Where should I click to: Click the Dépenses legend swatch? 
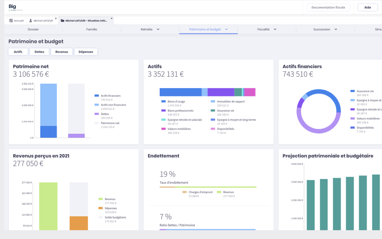(100, 208)
